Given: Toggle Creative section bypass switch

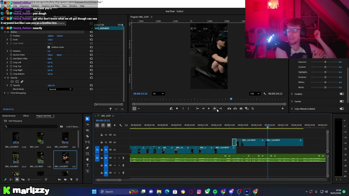Looking at the screenshot, I should point(342,94).
